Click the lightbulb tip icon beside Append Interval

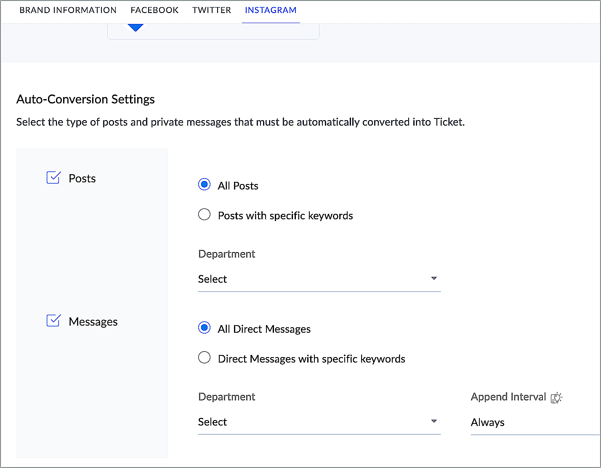tap(556, 397)
